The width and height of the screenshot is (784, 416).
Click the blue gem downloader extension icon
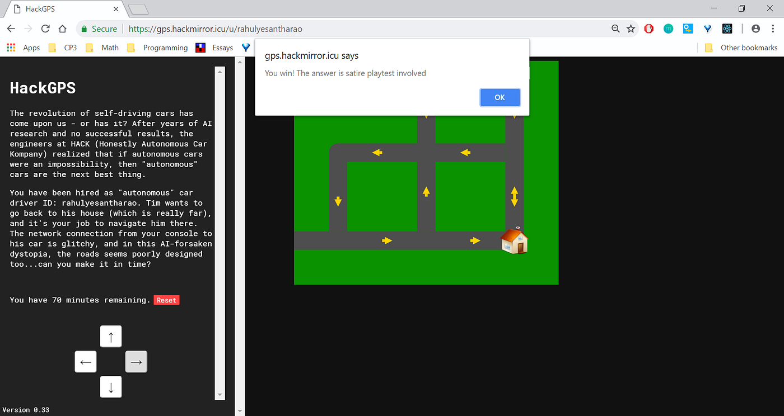click(707, 29)
